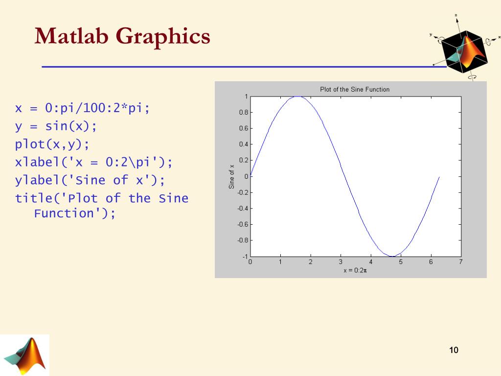Click the y-axis tick label -0.2
This screenshot has width=501, height=376.
[243, 192]
